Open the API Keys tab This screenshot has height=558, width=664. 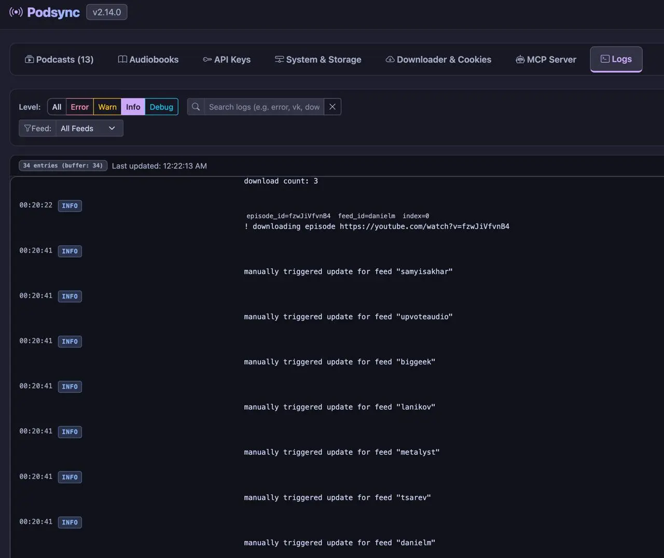click(227, 60)
